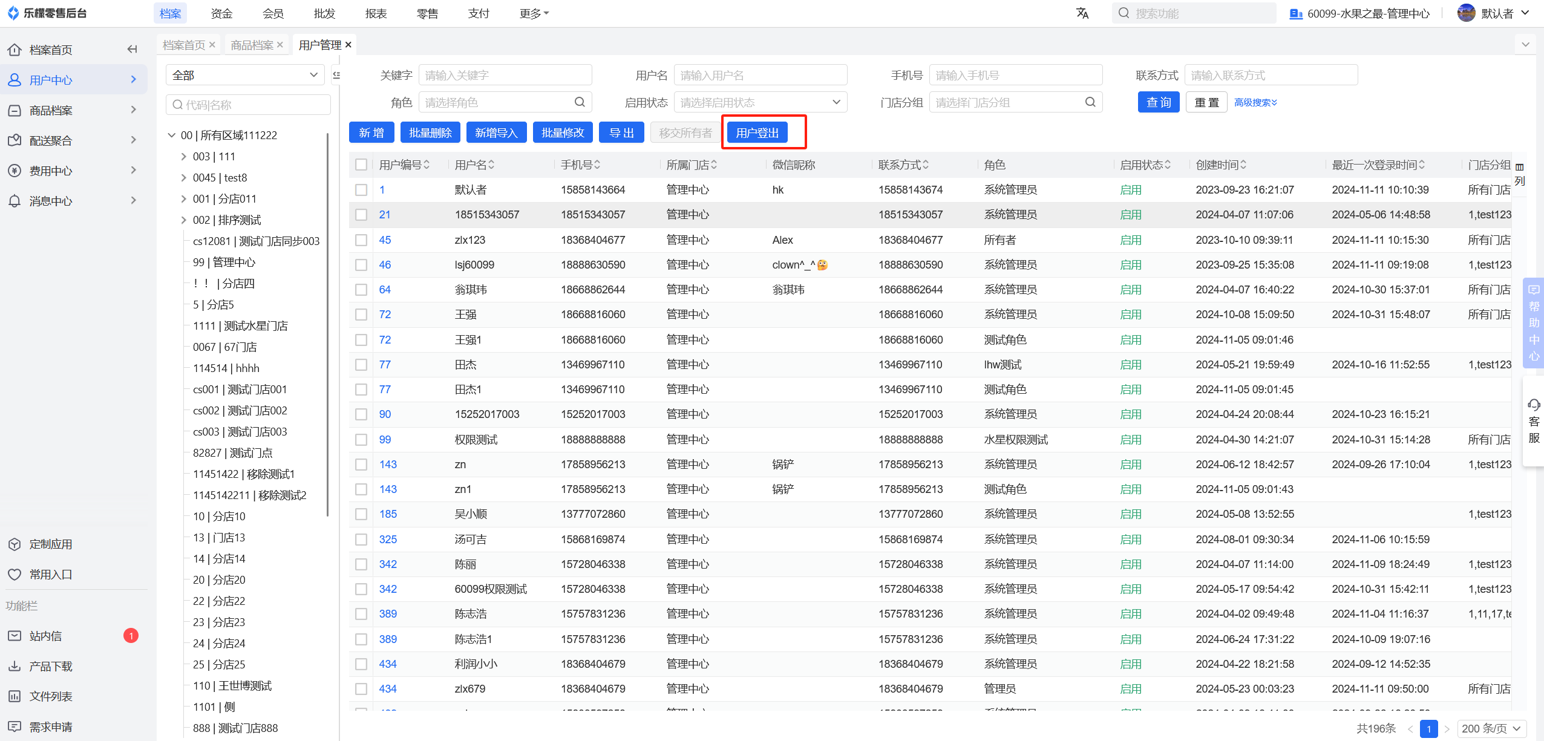Click search icon in 角色 field
This screenshot has height=741, width=1544.
[x=580, y=102]
